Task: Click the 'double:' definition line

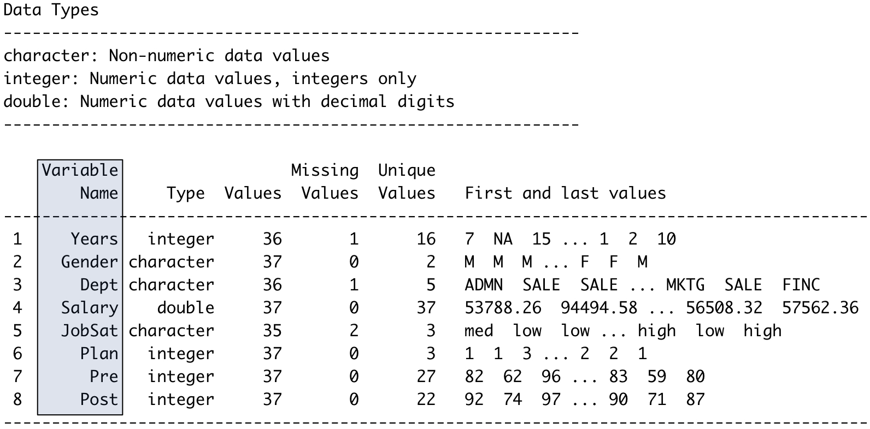Action: tap(229, 102)
